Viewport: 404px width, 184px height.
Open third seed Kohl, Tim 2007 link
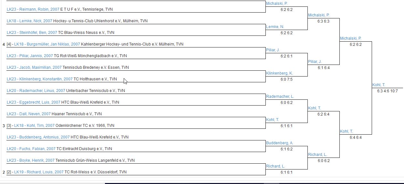pyautogui.click(x=34, y=126)
